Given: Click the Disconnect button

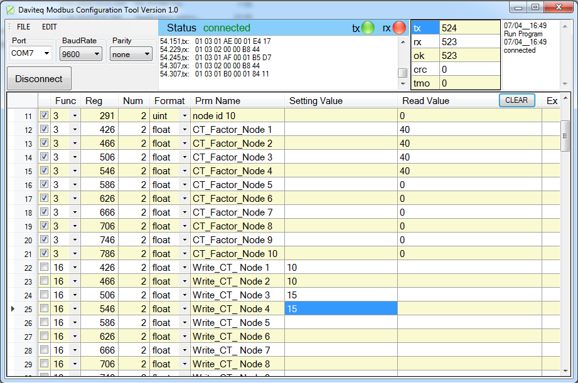Looking at the screenshot, I should tap(39, 78).
